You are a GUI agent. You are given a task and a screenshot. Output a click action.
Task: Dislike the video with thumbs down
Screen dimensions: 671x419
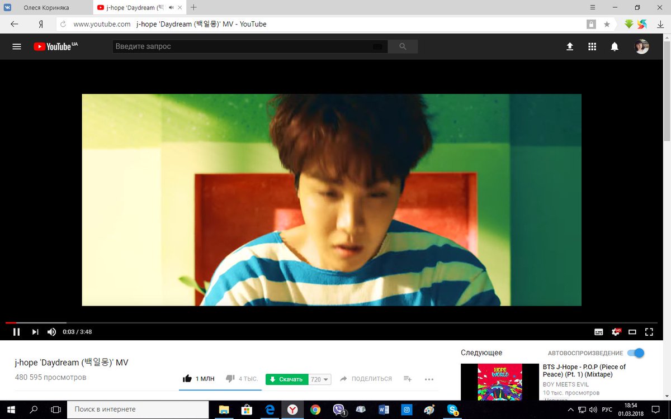point(242,379)
